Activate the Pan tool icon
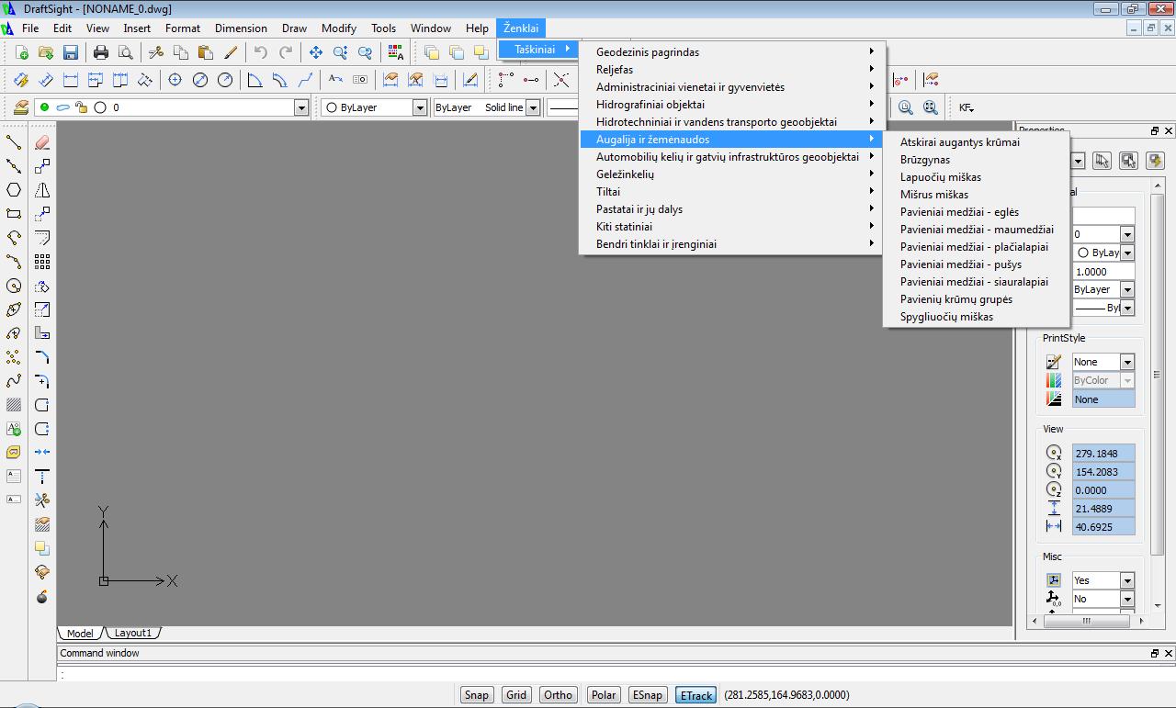The width and height of the screenshot is (1176, 708). [316, 52]
